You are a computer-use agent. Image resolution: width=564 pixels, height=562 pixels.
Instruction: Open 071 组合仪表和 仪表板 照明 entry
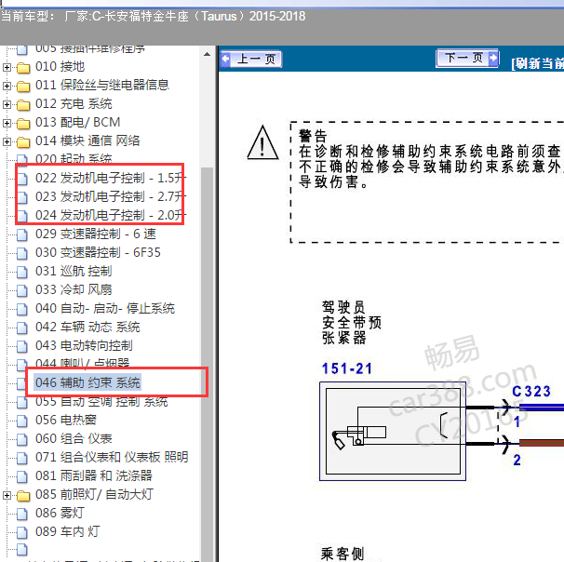coord(112,458)
